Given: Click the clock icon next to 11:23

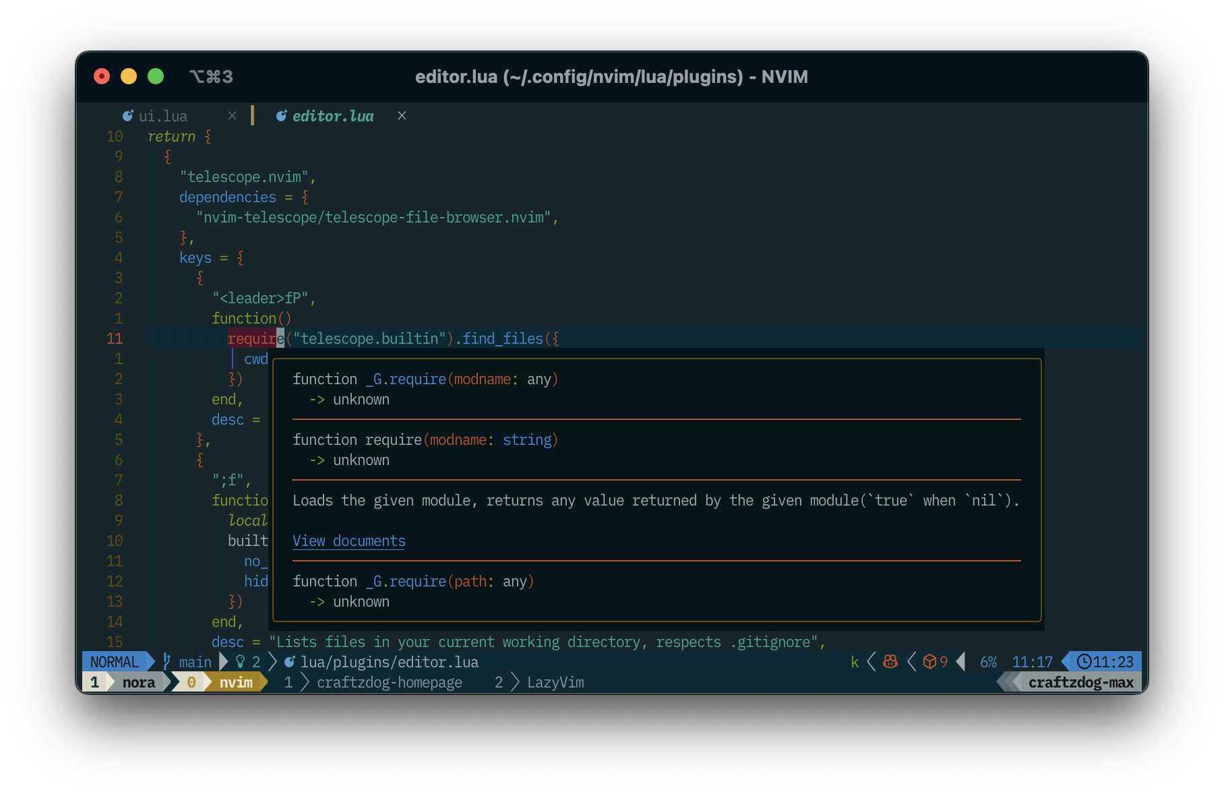Looking at the screenshot, I should (1084, 662).
